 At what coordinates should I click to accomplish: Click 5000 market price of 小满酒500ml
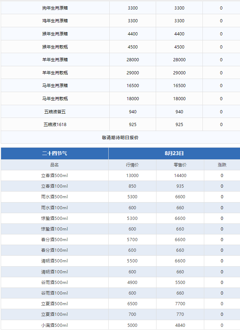click(x=132, y=325)
